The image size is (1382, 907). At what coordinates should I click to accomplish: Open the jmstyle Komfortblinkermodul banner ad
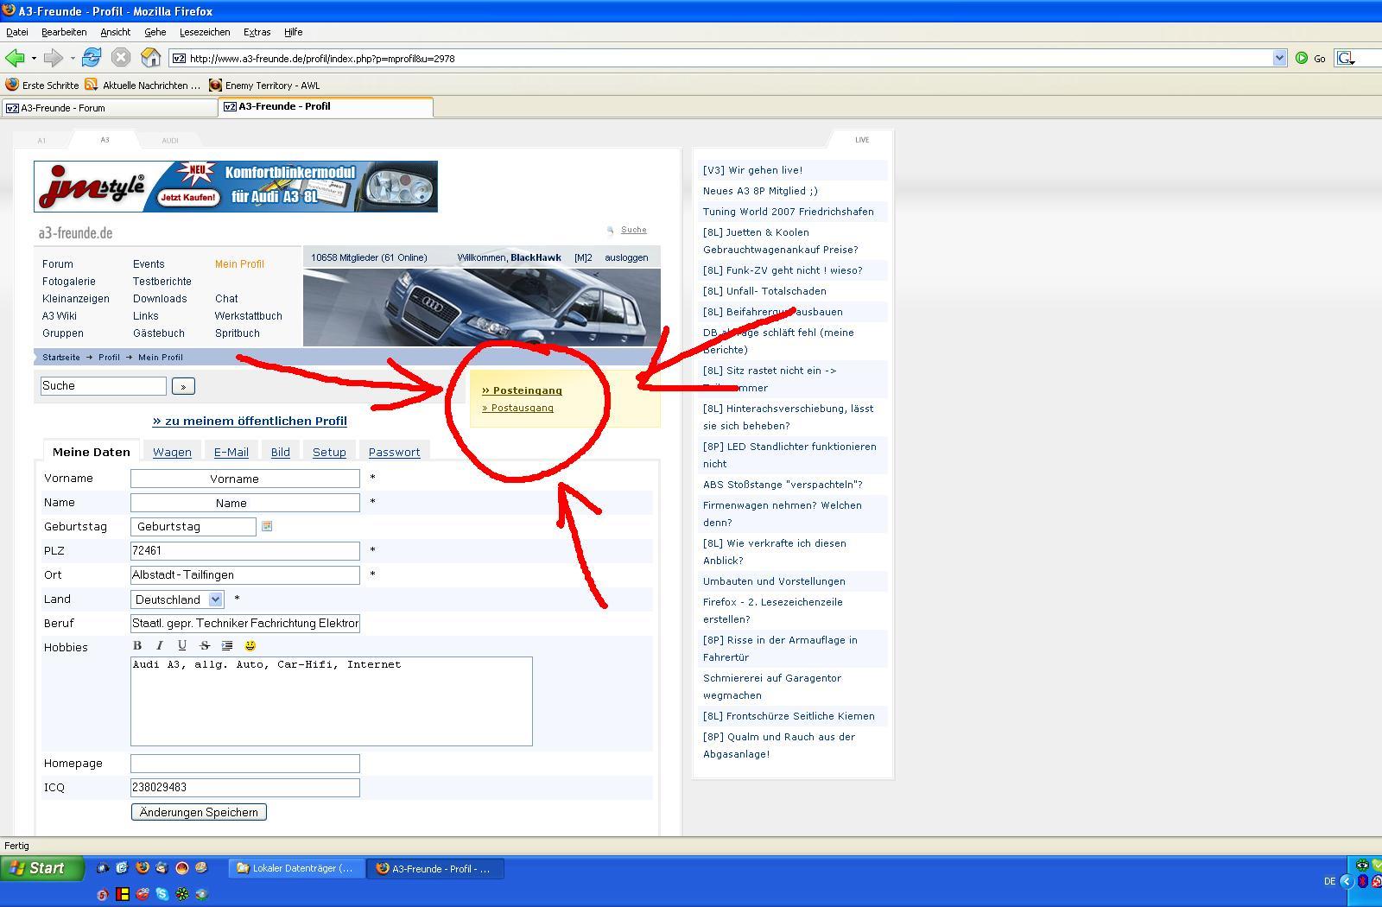(x=236, y=187)
